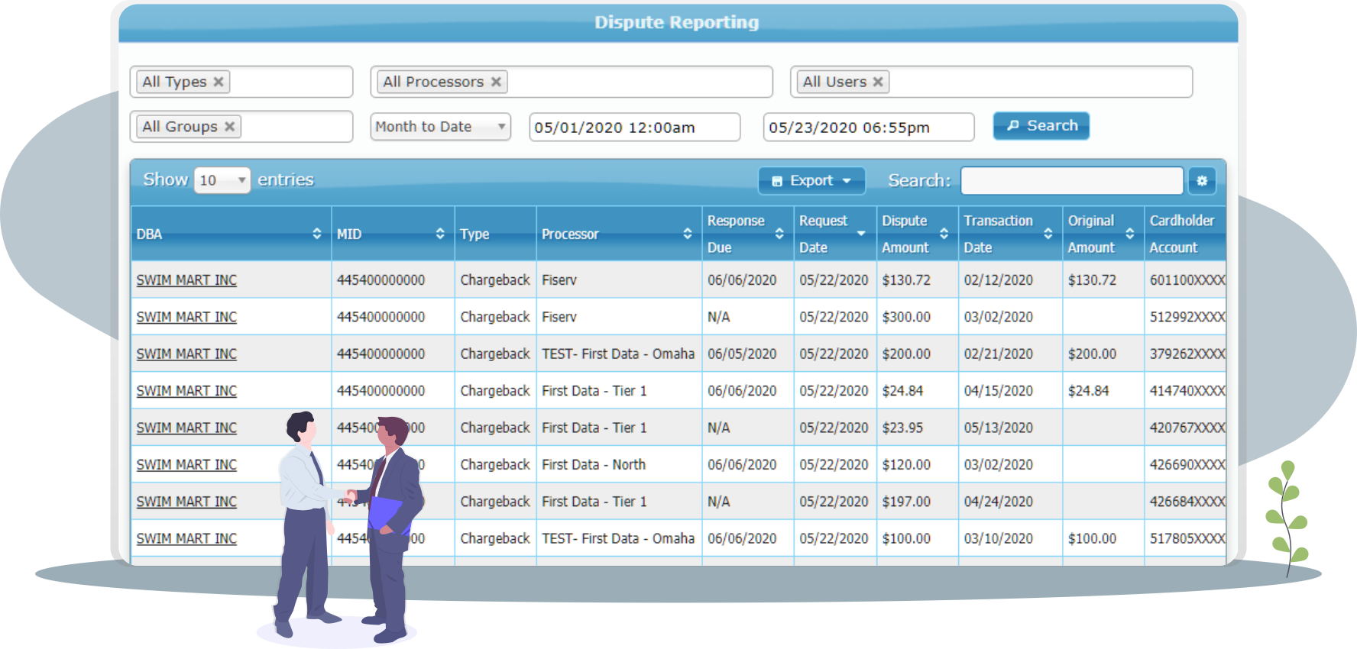
Task: Remove the All Users filter tag
Action: pyautogui.click(x=878, y=82)
